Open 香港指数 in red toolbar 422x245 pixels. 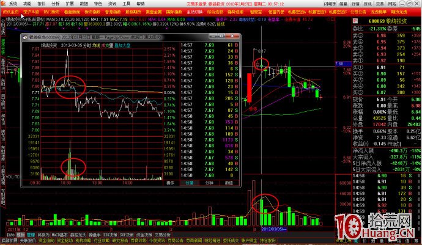pos(113,12)
